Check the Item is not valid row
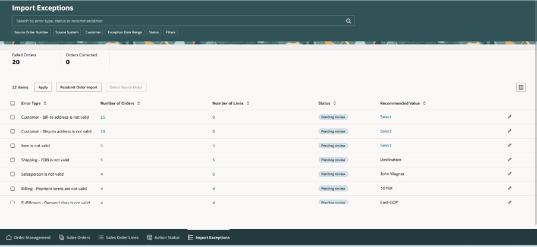Viewport: 537px width, 247px height. click(x=12, y=145)
